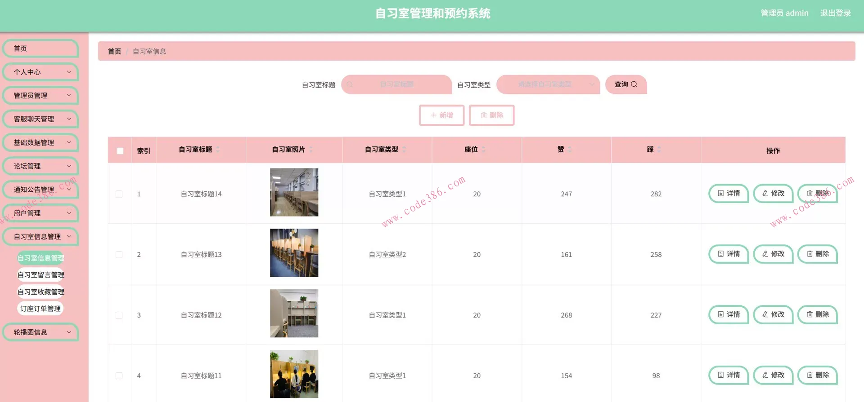Click the sort arrows beside 座位

pos(484,150)
